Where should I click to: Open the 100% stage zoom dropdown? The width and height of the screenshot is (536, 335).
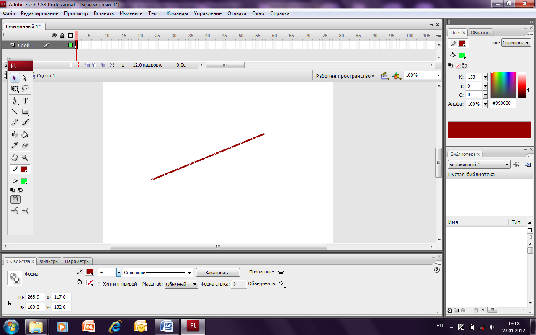point(438,75)
